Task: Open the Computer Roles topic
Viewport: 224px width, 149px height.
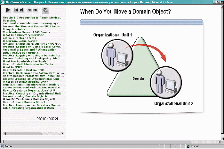Action: pos(13,29)
